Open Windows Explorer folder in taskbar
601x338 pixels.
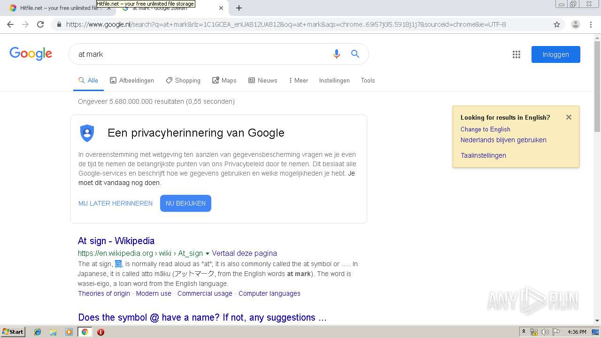pyautogui.click(x=53, y=332)
